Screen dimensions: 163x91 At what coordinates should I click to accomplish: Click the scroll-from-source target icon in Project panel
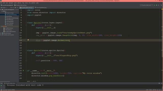[x=11, y=8]
